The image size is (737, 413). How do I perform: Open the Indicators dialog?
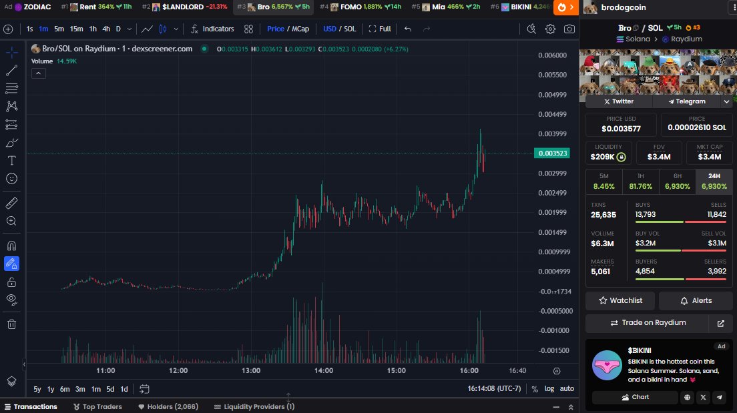pos(212,29)
